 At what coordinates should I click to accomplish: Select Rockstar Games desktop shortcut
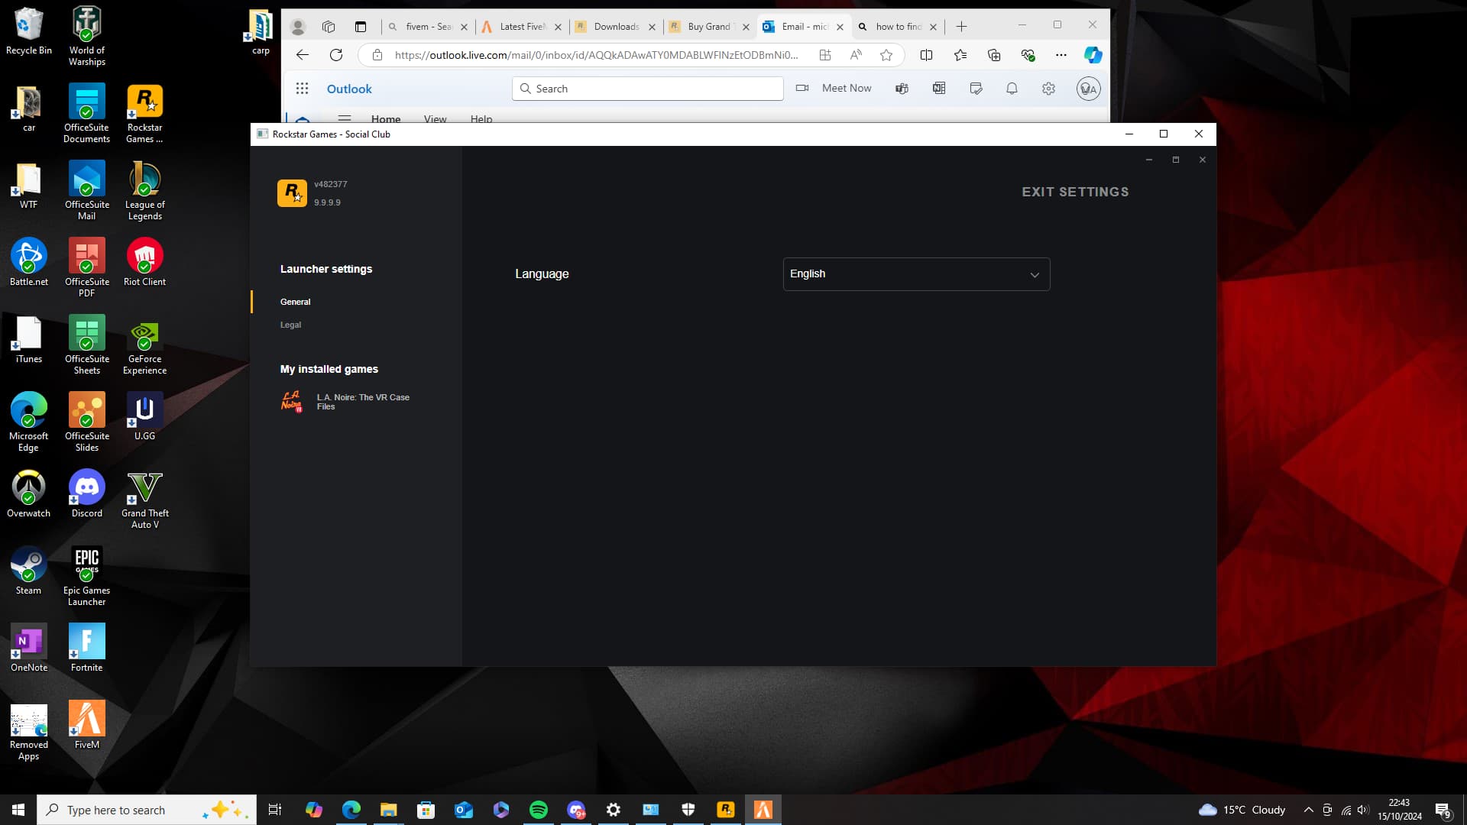click(x=145, y=114)
